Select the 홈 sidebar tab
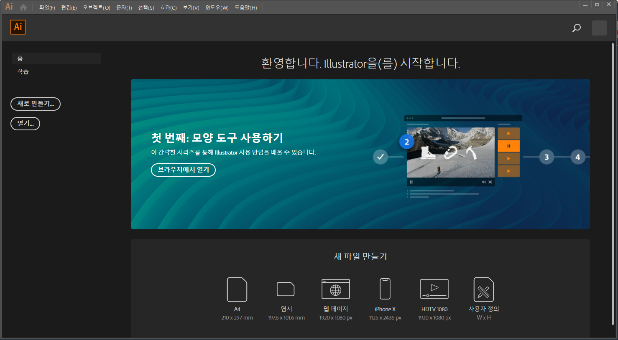Viewport: 618px width, 340px height. tap(56, 58)
